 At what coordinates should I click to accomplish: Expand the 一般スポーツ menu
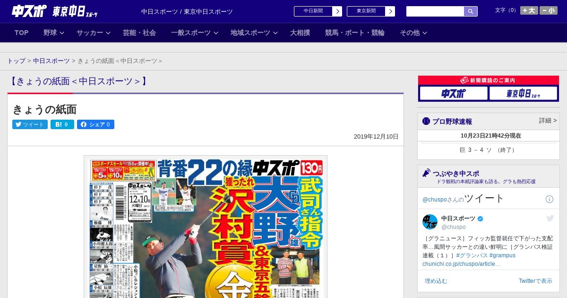click(195, 33)
